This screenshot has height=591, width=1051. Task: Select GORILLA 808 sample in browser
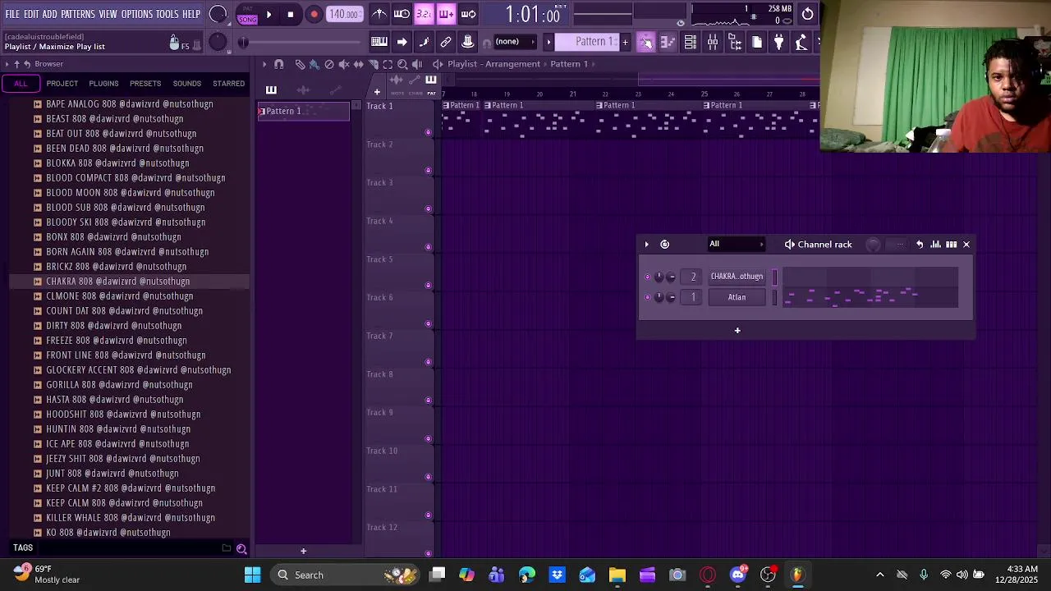[x=119, y=384]
